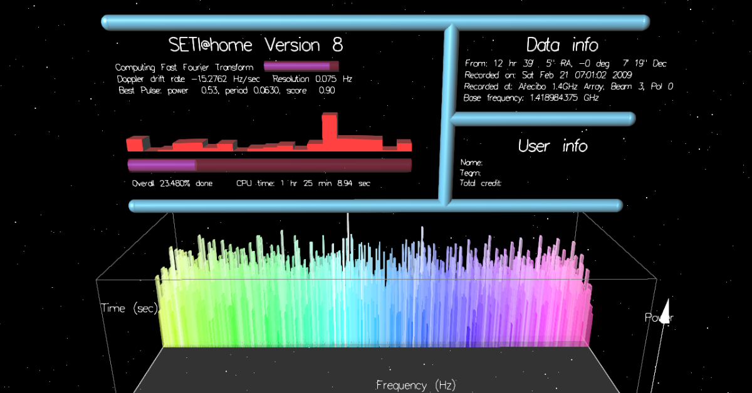The image size is (752, 393).
Task: Select the User info panel header
Action: pos(553,146)
